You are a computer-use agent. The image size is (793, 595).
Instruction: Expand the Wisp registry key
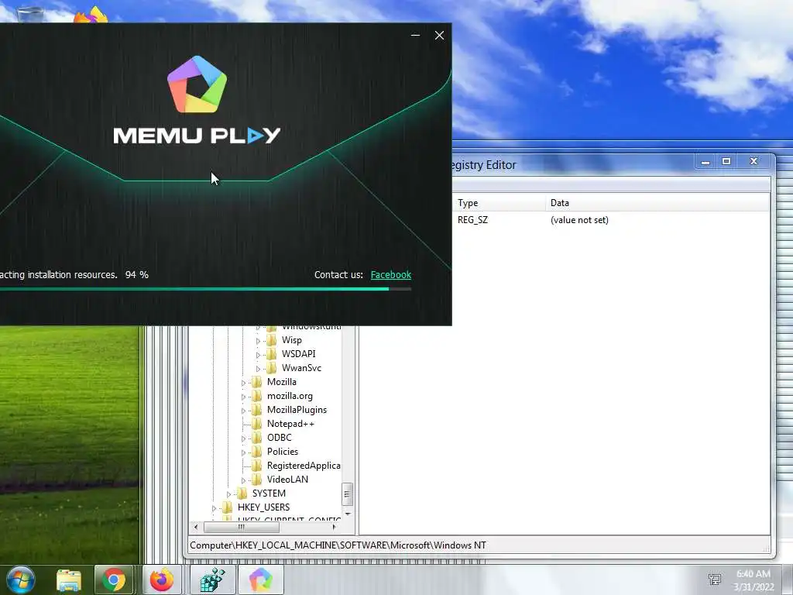(258, 341)
